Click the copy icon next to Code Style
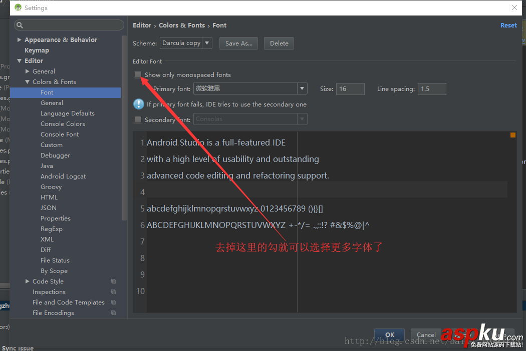 113,281
